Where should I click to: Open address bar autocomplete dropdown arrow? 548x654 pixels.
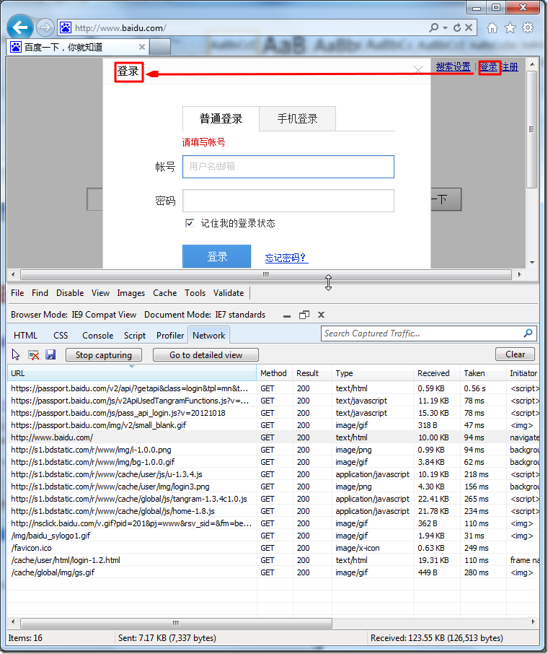[x=445, y=28]
